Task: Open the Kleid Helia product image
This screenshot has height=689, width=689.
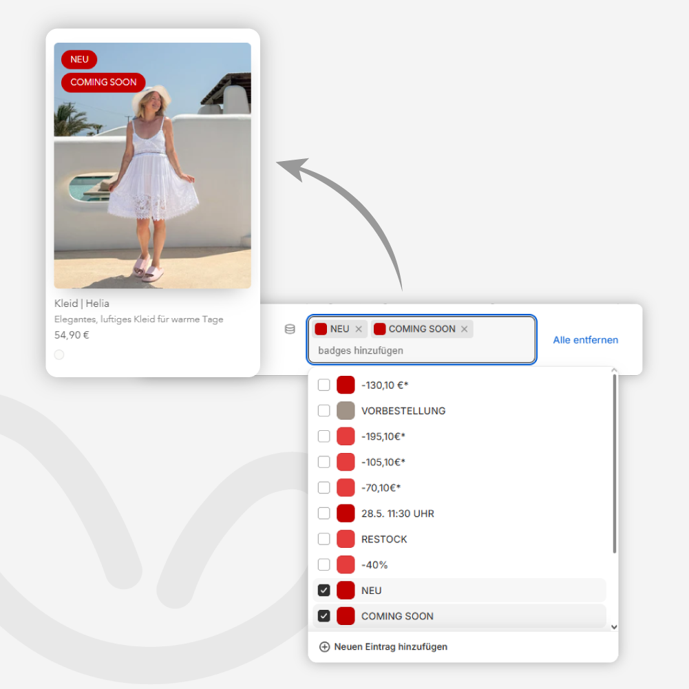Action: tap(153, 166)
